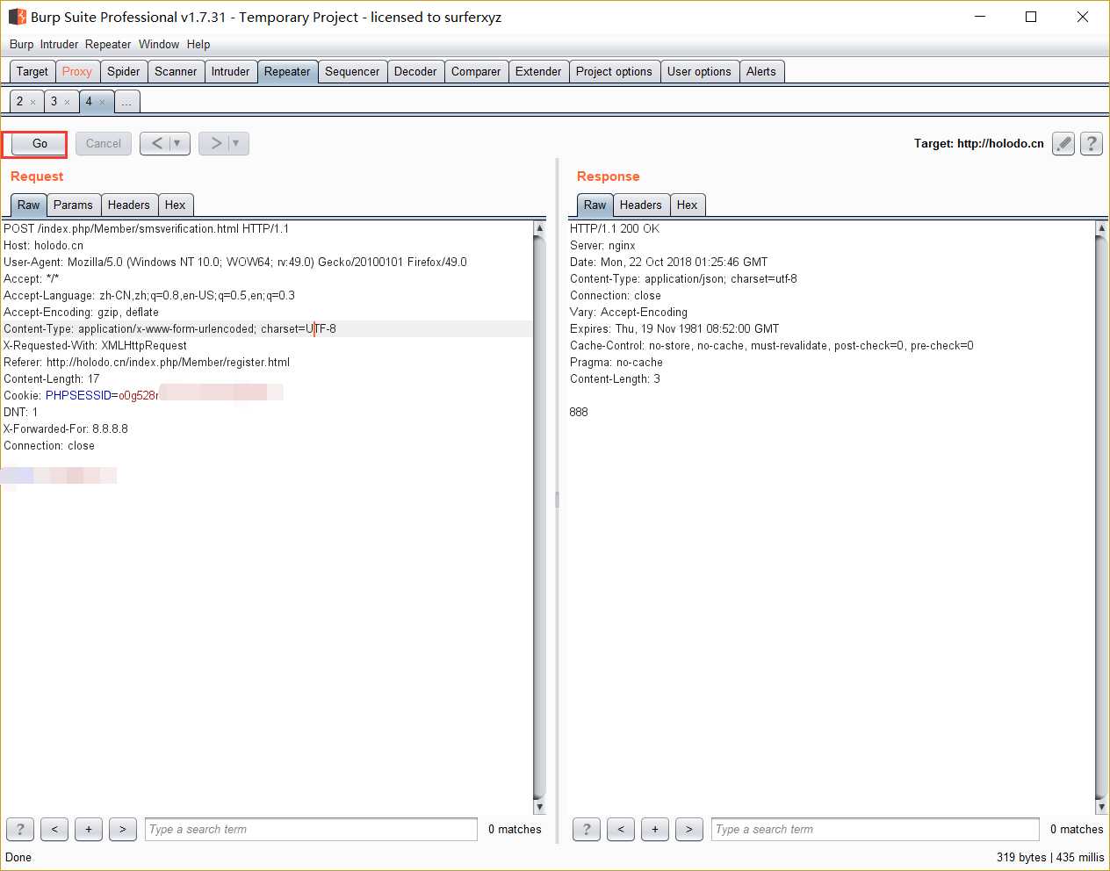
Task: Select the response Headers tab
Action: pyautogui.click(x=641, y=205)
